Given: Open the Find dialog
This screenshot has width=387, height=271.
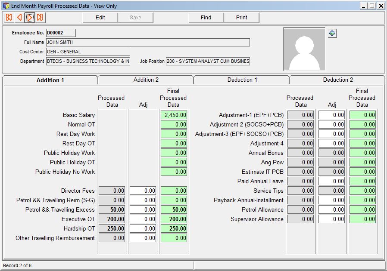Looking at the screenshot, I should [206, 18].
